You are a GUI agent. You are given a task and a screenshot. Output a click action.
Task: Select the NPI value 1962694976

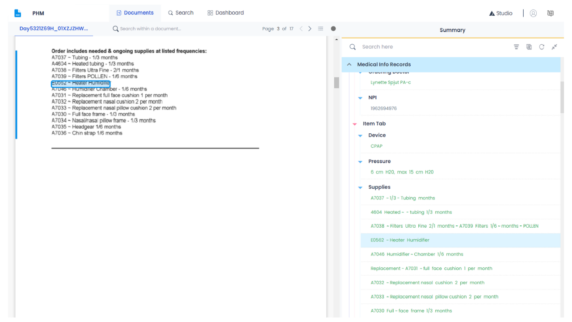tap(383, 109)
